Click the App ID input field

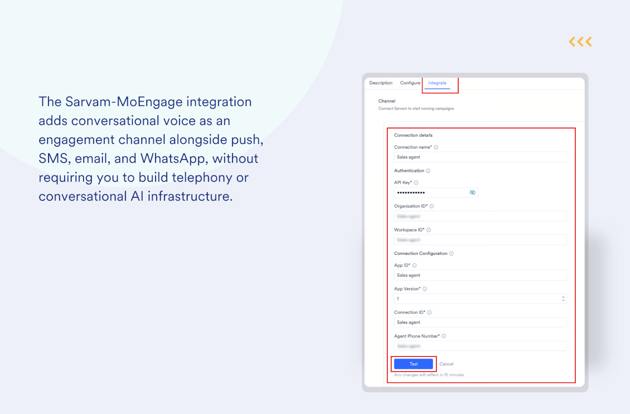(x=480, y=275)
